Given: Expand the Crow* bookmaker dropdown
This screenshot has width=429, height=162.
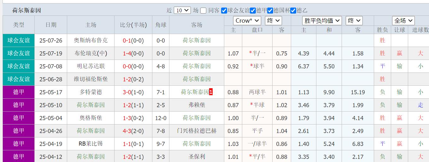Looking at the screenshot, I should [x=247, y=21].
